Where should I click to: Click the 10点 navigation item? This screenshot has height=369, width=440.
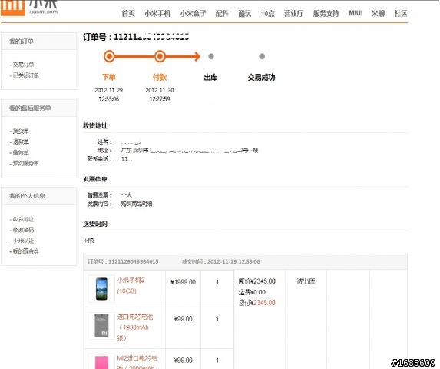(268, 13)
